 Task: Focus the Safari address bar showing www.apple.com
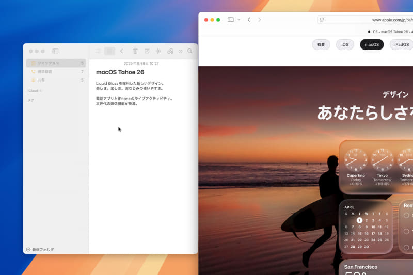click(366, 20)
